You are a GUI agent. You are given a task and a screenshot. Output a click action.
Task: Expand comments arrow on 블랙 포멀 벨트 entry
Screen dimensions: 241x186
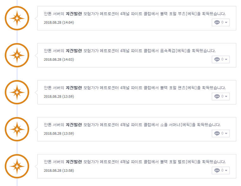pos(226,170)
